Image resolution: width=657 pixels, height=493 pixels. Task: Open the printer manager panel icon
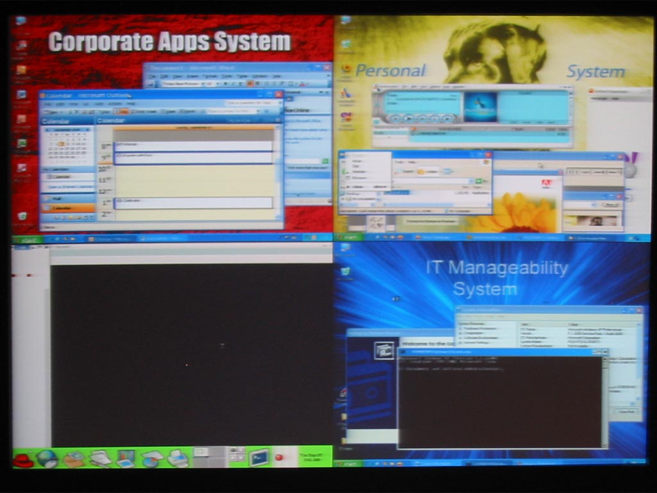(178, 458)
